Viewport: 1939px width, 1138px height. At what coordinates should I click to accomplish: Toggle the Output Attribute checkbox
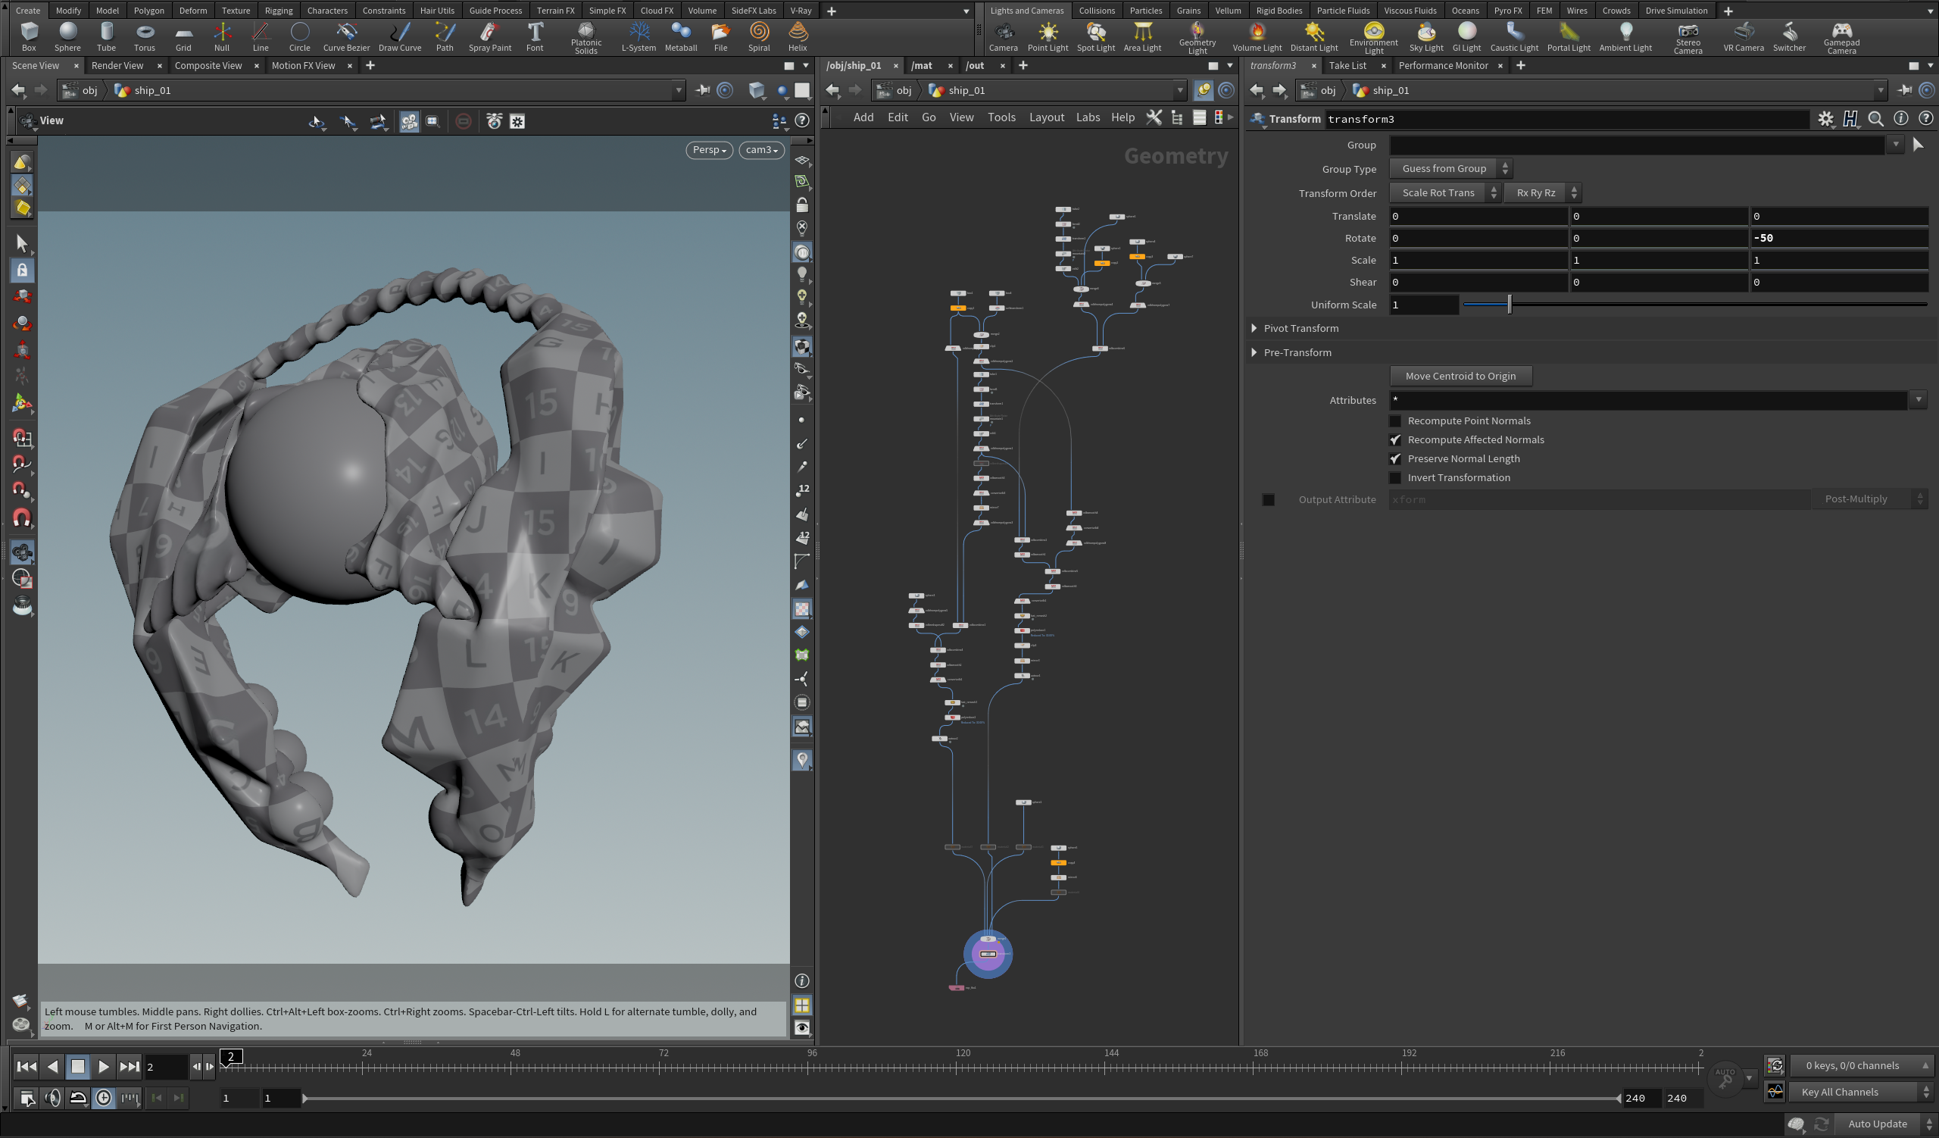[1268, 500]
